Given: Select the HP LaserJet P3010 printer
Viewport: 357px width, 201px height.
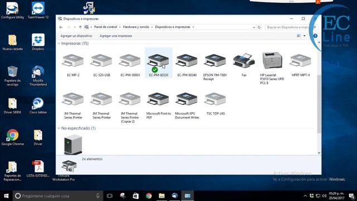Looking at the screenshot, I should pos(272,68).
